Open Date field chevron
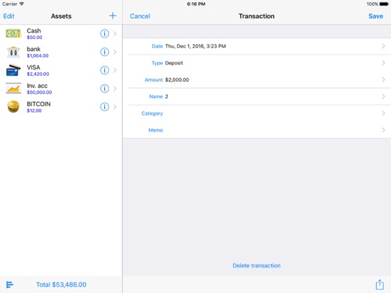The height and width of the screenshot is (293, 391). [x=383, y=46]
